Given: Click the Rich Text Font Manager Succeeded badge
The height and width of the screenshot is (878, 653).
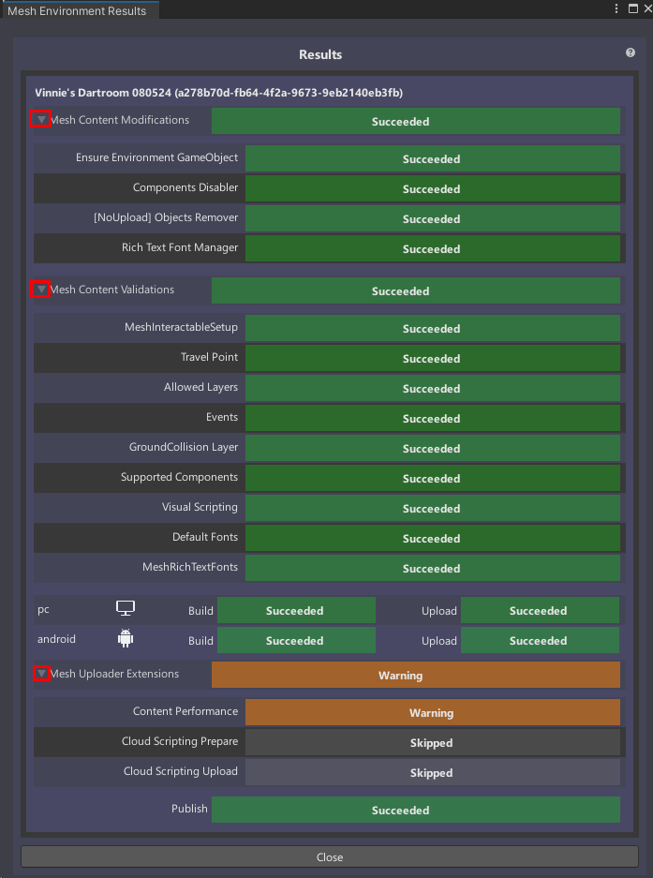Looking at the screenshot, I should point(431,248).
